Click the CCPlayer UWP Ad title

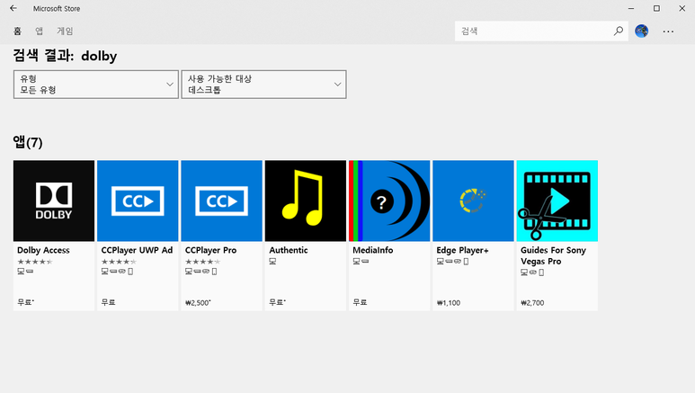coord(137,250)
